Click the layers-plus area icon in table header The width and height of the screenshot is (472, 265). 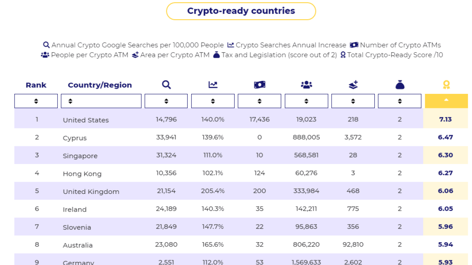353,85
